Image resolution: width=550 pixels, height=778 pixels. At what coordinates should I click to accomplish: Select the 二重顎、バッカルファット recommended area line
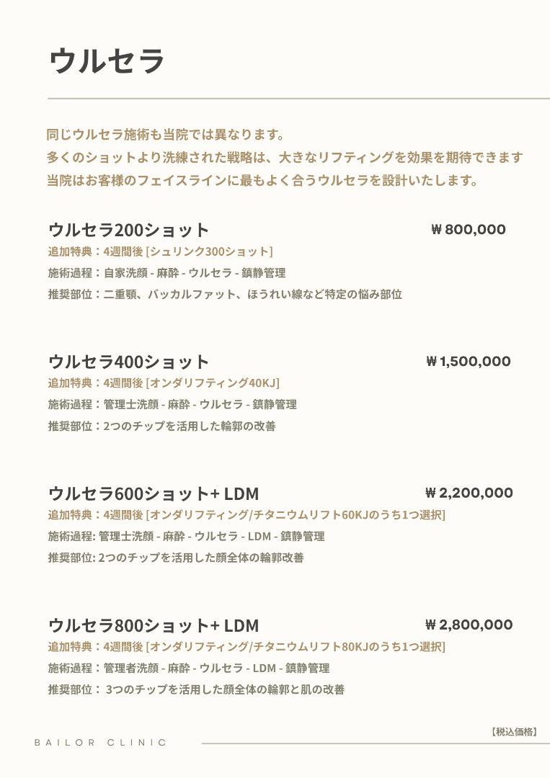225,294
